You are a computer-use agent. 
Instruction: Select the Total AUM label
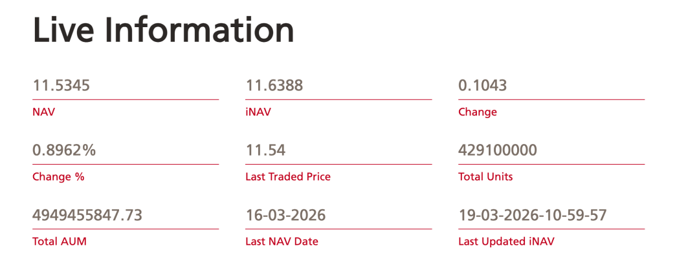tap(60, 241)
